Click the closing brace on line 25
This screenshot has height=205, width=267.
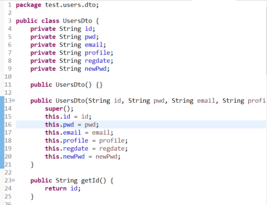point(32,196)
